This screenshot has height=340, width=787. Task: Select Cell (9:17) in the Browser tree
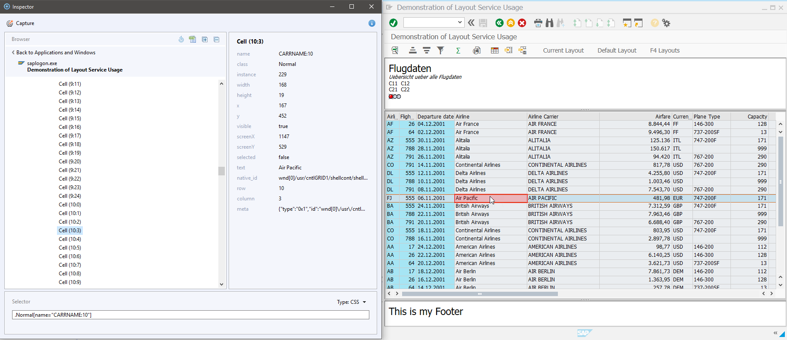[70, 136]
